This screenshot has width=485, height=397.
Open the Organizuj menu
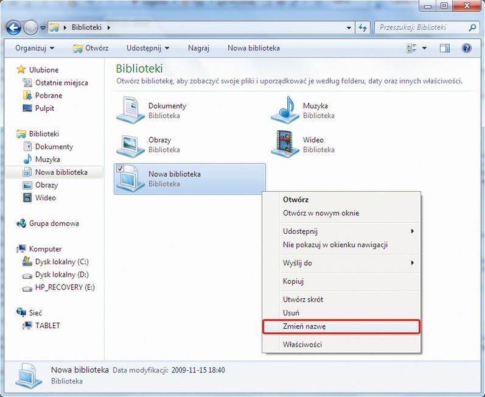coord(35,48)
